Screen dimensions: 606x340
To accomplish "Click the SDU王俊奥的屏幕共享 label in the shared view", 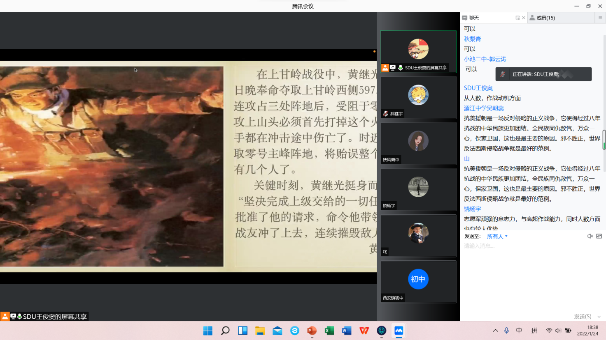I will [55, 317].
